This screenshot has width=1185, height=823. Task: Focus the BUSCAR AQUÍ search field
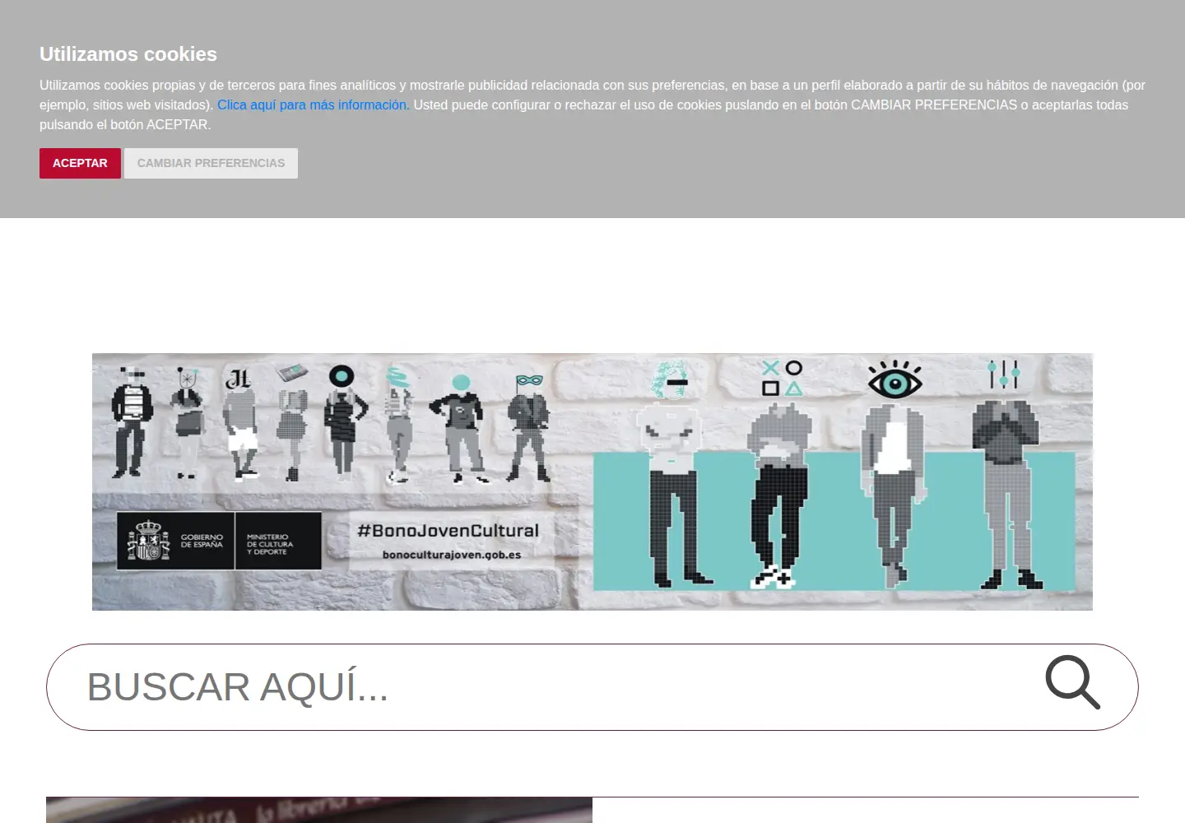[592, 687]
